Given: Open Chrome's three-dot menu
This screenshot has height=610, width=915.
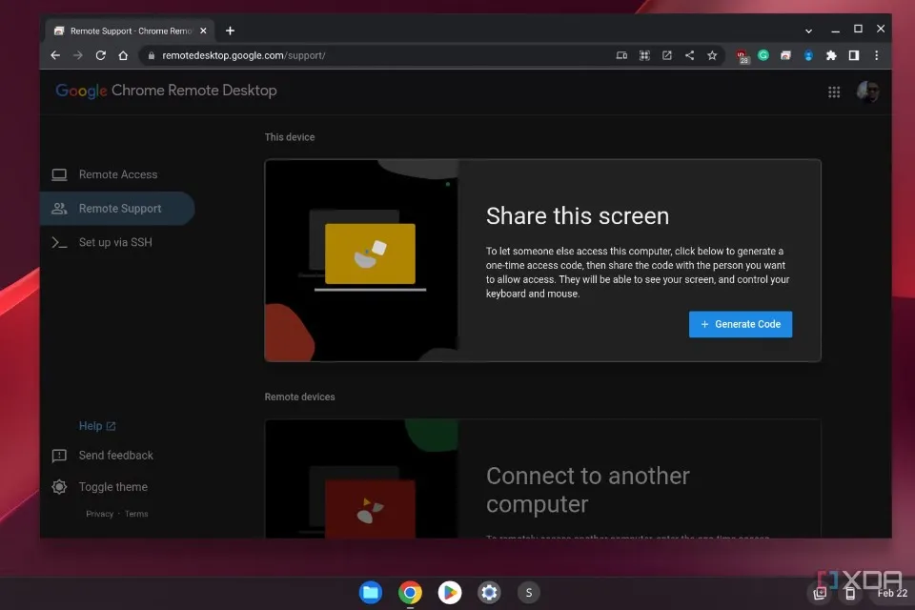Looking at the screenshot, I should 876,55.
